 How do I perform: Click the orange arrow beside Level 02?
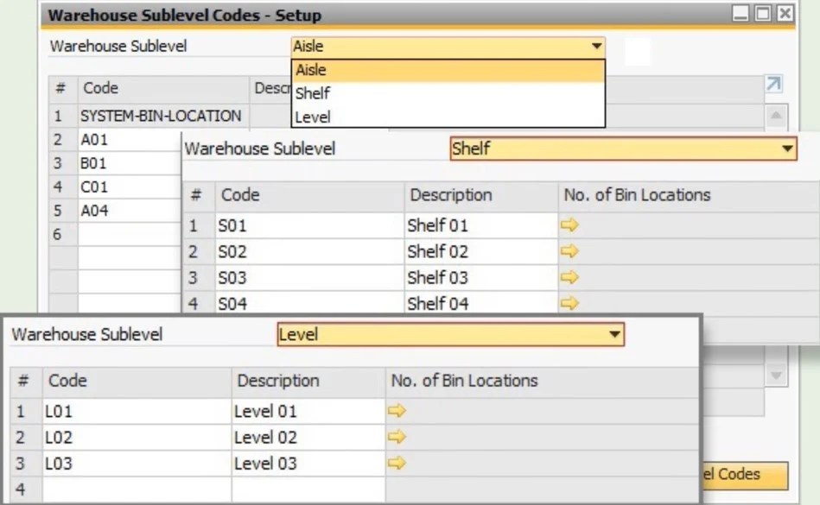(396, 437)
